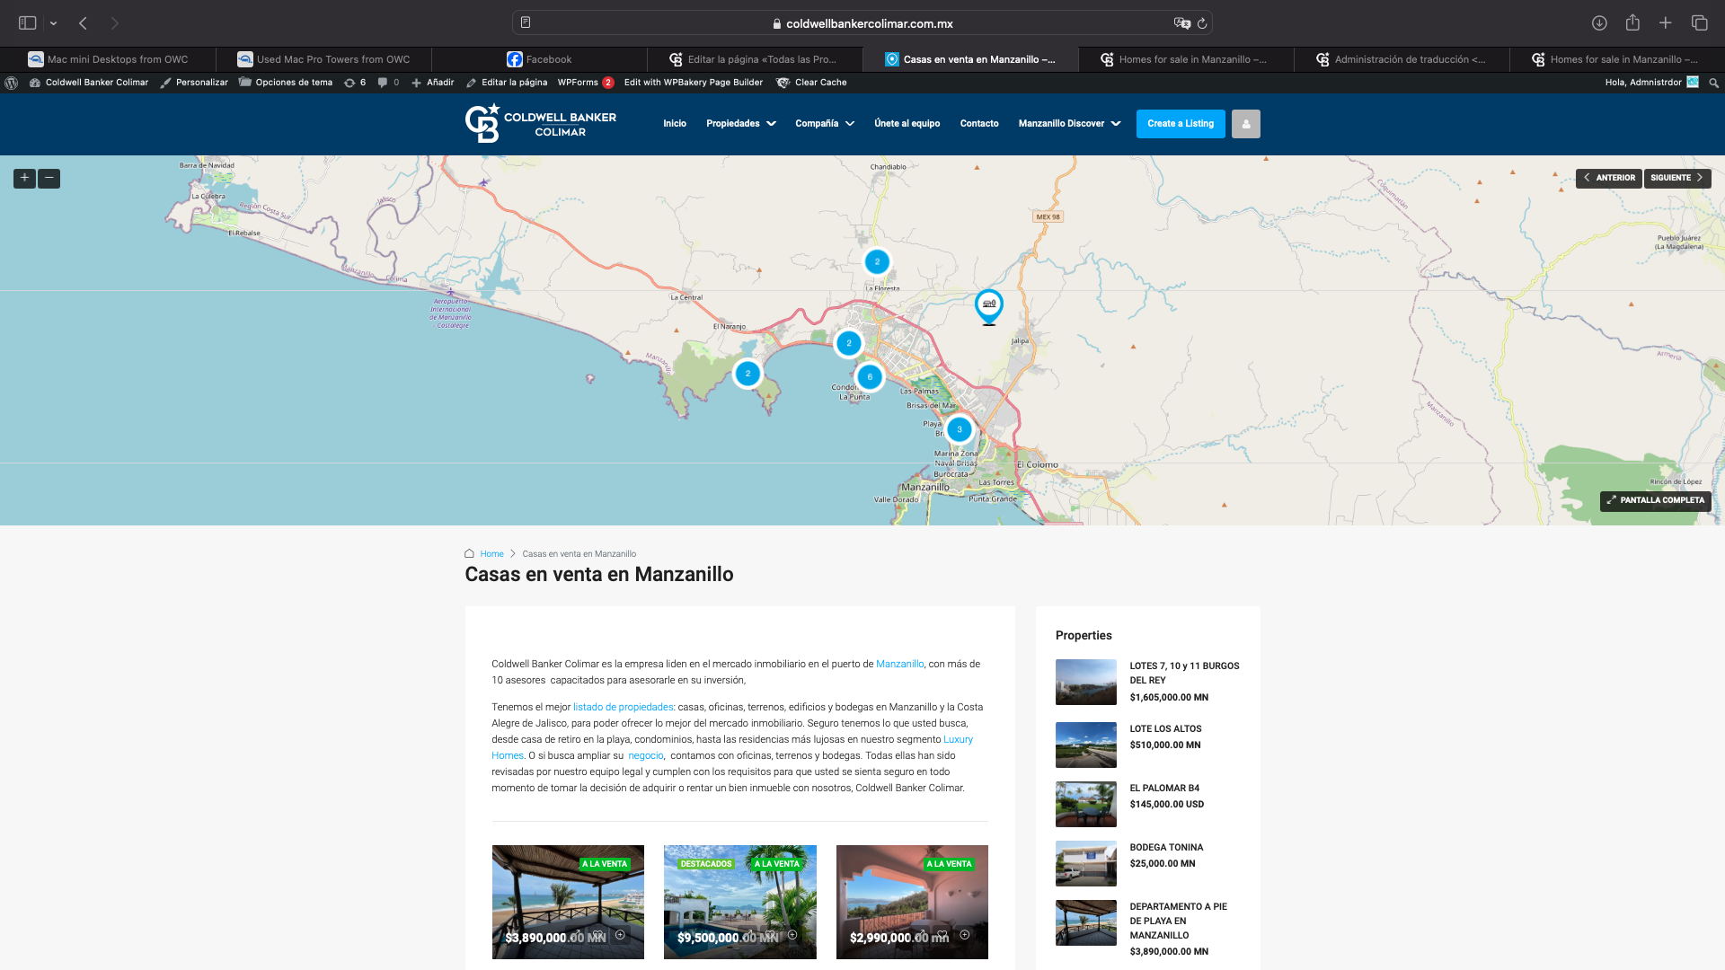Image resolution: width=1725 pixels, height=970 pixels.
Task: Open the El Palomar B4 thumbnail
Action: point(1085,804)
